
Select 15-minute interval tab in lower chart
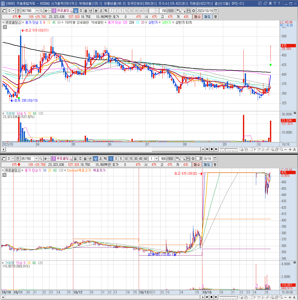[131, 159]
